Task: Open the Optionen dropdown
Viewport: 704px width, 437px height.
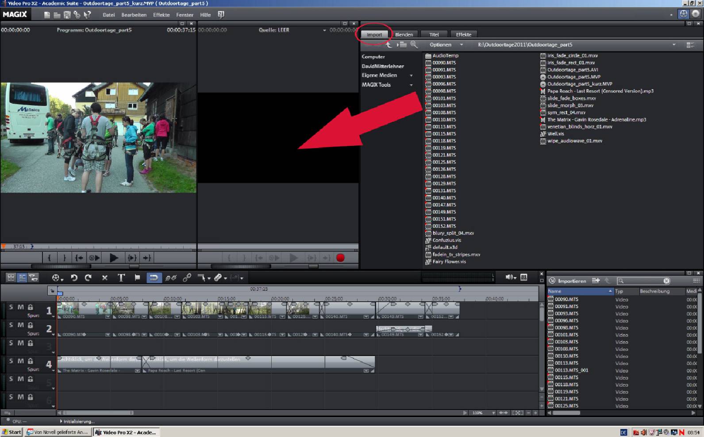Action: (446, 45)
